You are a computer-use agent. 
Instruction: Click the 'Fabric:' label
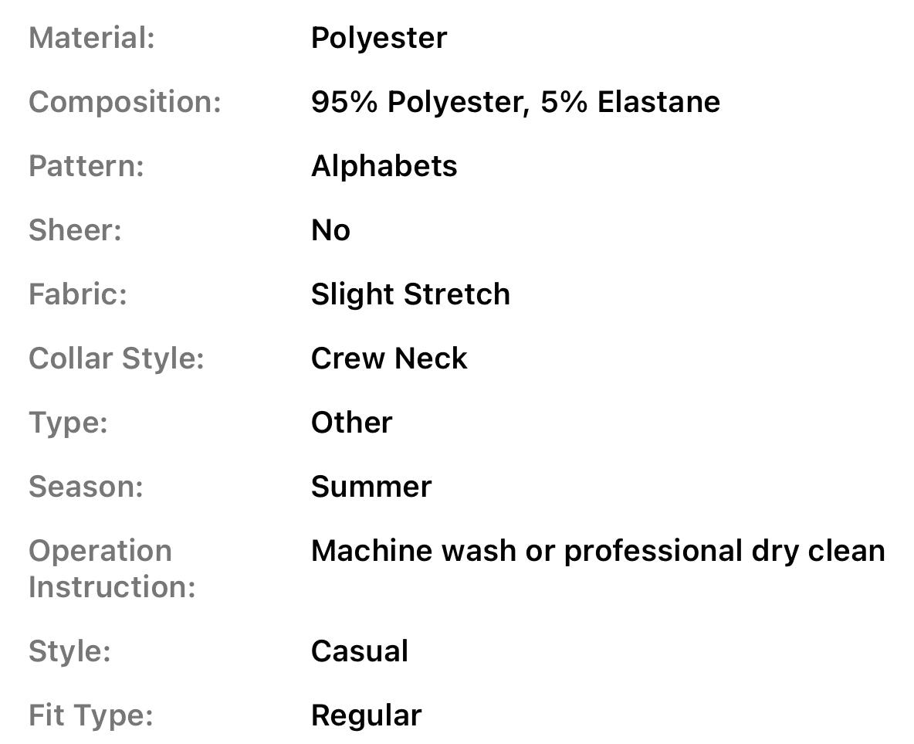point(77,294)
